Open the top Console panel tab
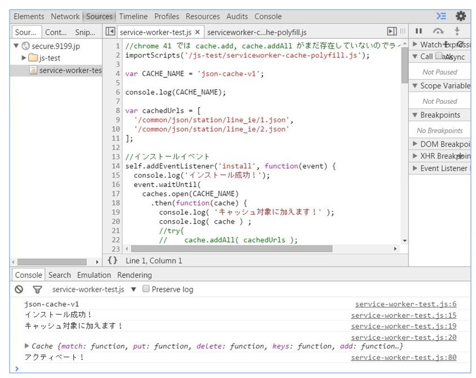 [268, 16]
